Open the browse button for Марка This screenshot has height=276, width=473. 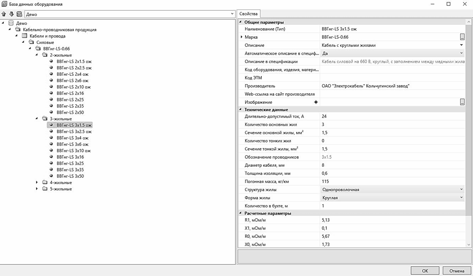coord(462,37)
